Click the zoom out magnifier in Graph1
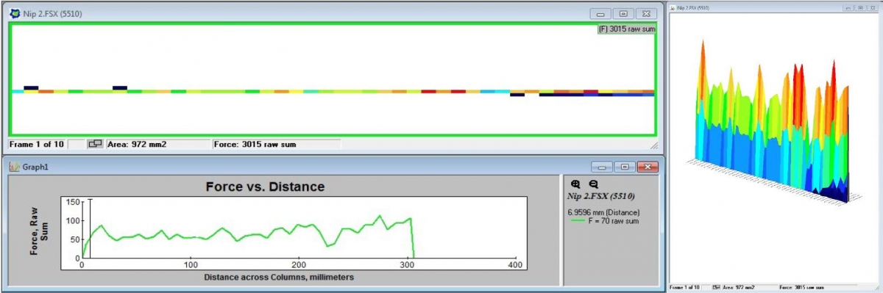Screen dimensions: 883x293 pos(593,185)
